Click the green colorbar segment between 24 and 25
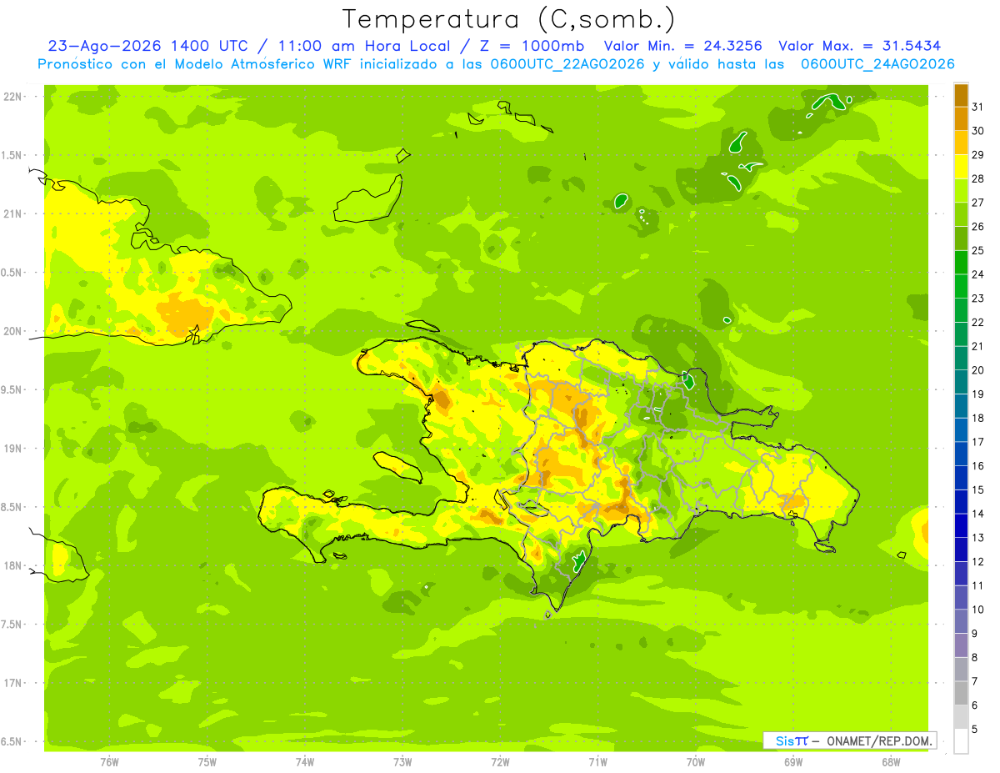The image size is (1000, 773). coord(961,262)
